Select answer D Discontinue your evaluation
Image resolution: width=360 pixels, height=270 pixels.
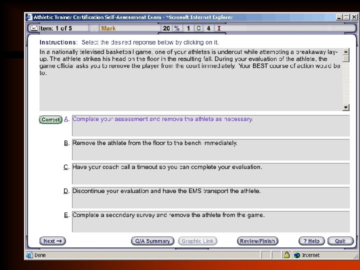click(211, 197)
